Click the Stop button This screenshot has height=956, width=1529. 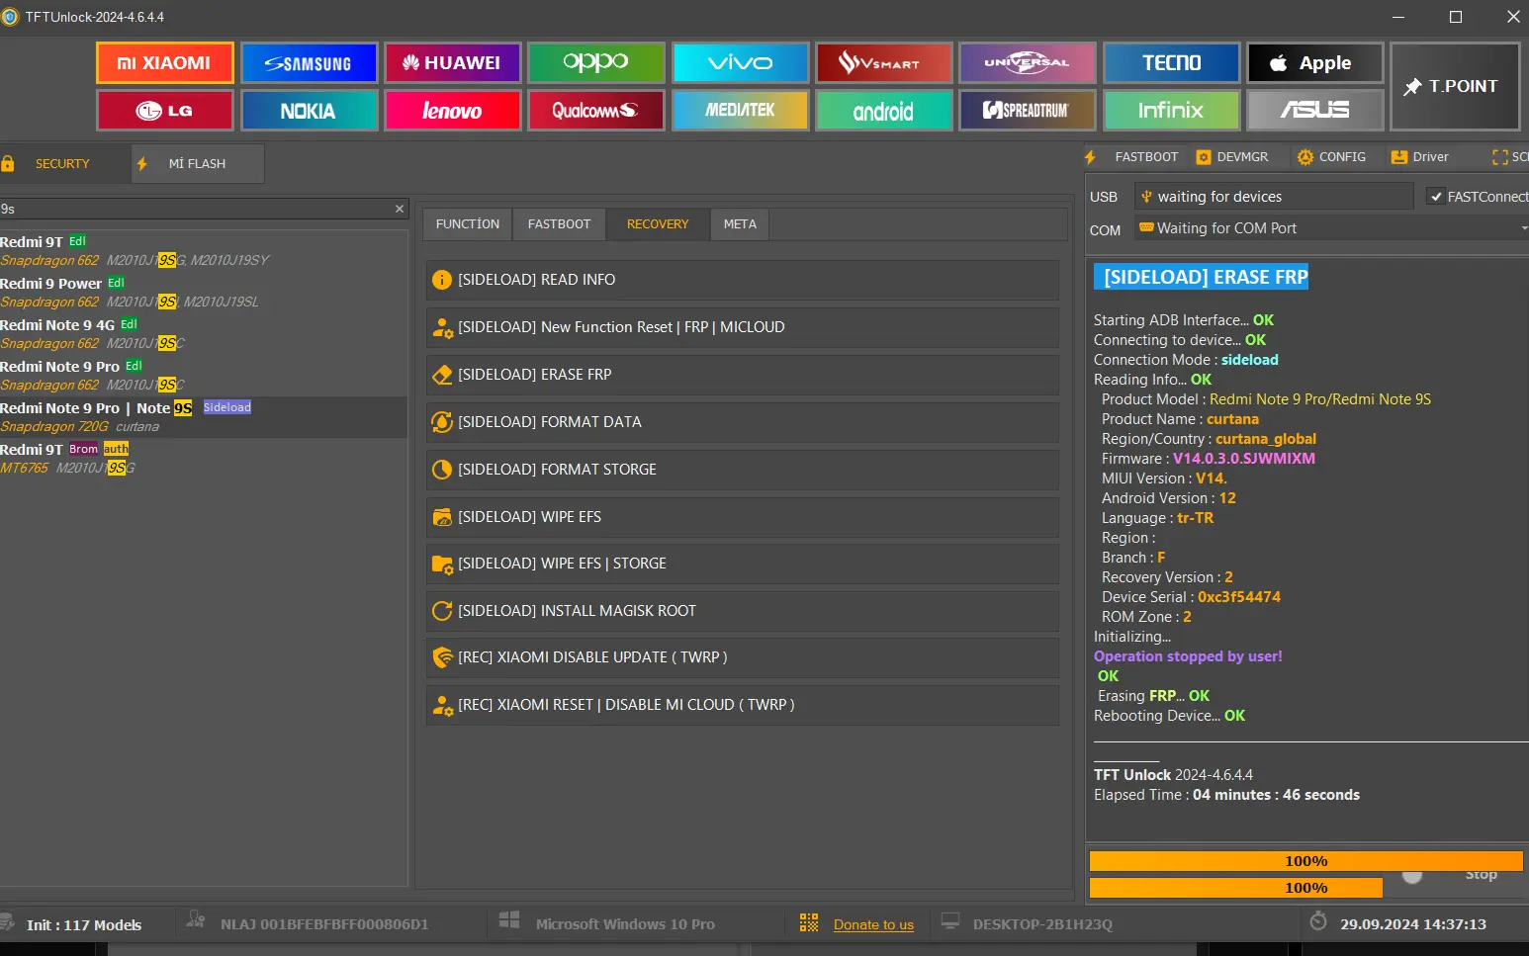[x=1481, y=875]
